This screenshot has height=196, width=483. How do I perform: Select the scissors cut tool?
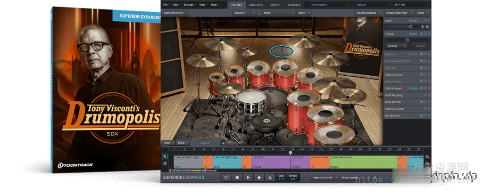[x=165, y=163]
